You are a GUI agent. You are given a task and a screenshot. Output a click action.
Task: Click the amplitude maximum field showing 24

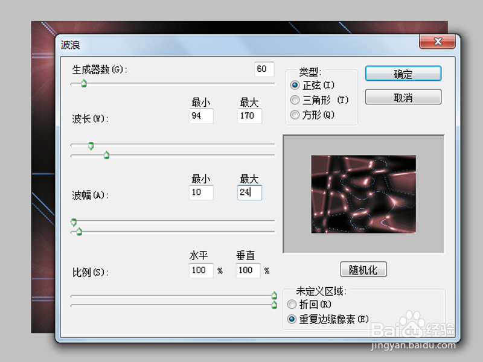pos(249,192)
